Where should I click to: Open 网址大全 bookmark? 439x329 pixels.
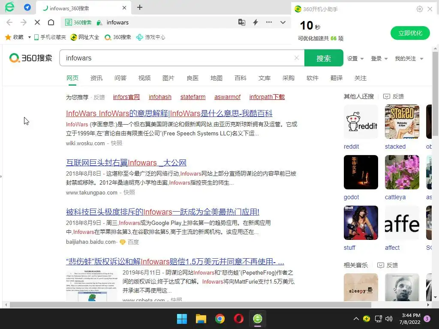click(x=85, y=37)
